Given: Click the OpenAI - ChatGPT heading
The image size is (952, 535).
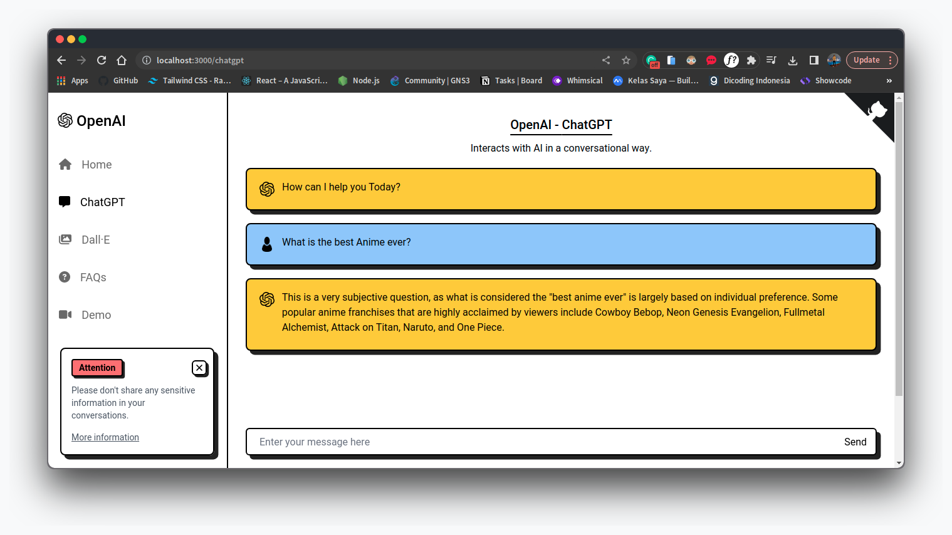Looking at the screenshot, I should pyautogui.click(x=561, y=125).
